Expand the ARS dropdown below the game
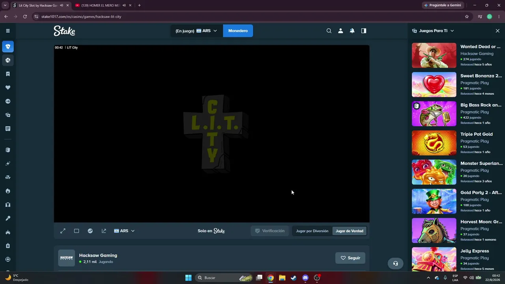Image resolution: width=505 pixels, height=284 pixels. tap(124, 231)
